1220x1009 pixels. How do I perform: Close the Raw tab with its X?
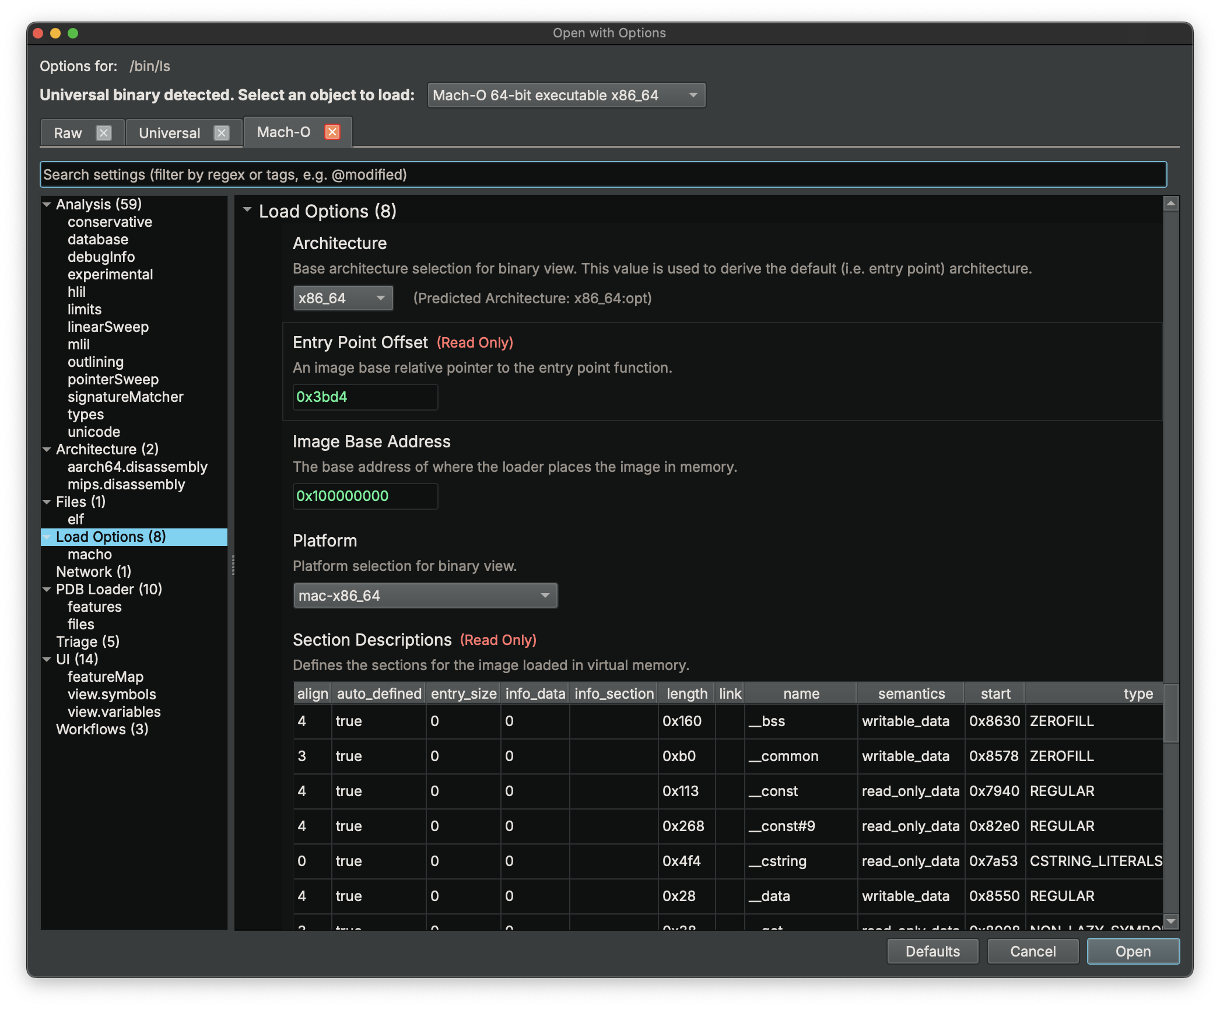click(104, 133)
